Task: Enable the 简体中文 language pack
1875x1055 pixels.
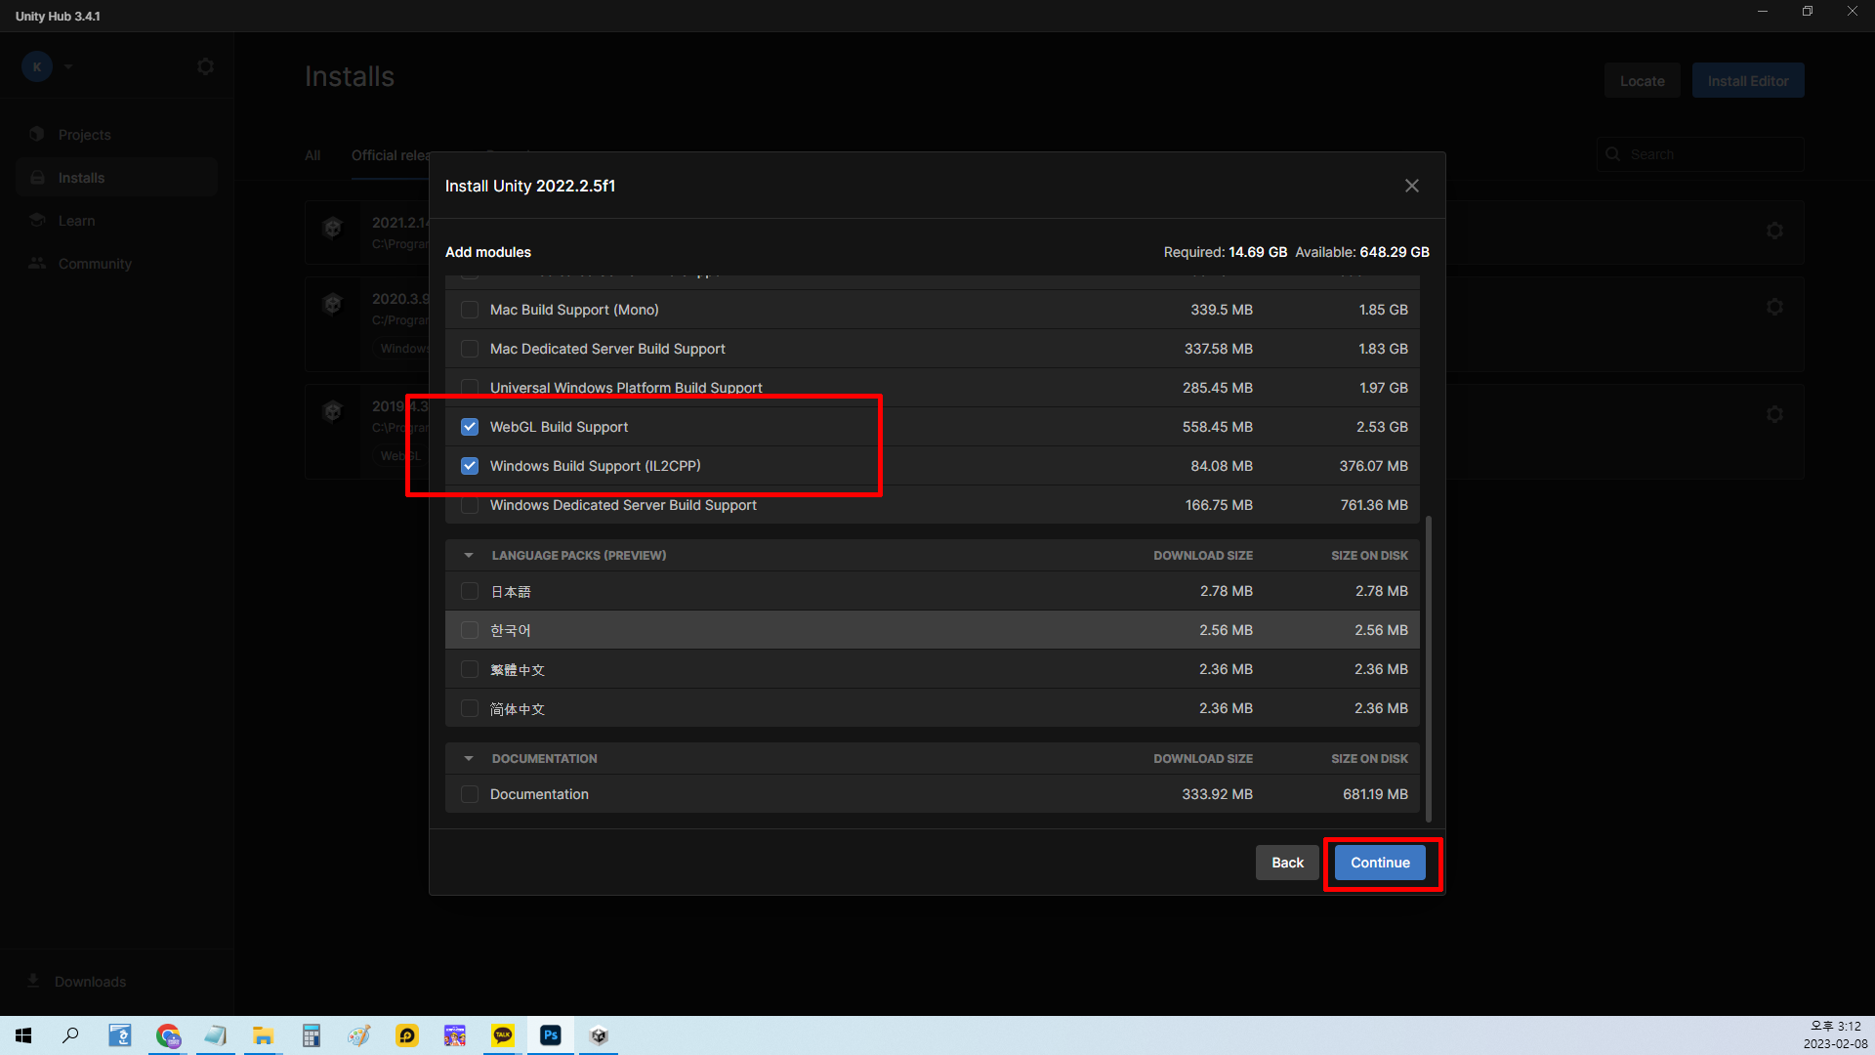Action: (470, 708)
